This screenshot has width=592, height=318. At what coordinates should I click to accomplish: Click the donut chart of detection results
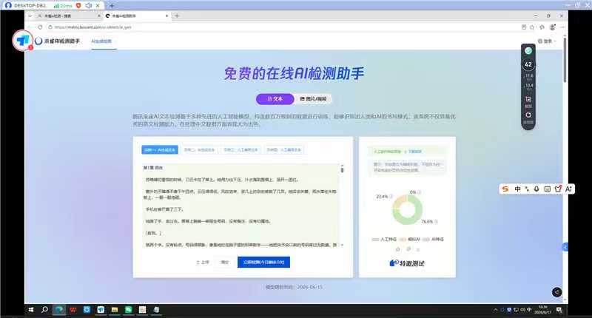point(407,209)
